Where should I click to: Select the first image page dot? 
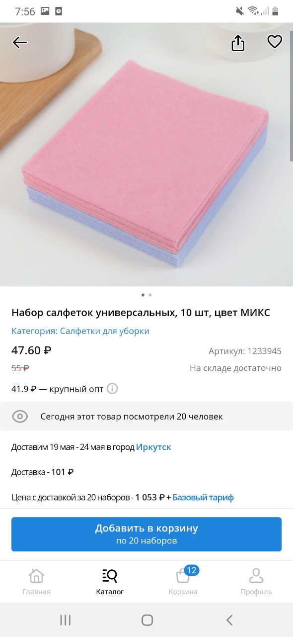coord(143,295)
